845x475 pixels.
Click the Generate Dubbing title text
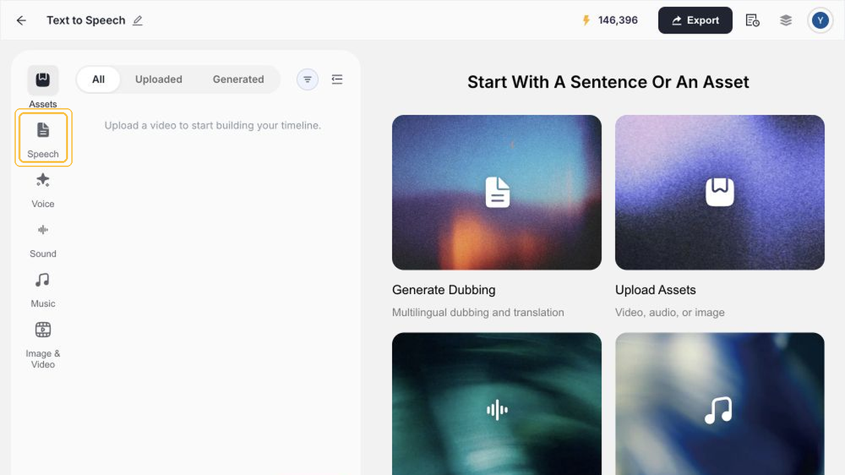pos(444,290)
